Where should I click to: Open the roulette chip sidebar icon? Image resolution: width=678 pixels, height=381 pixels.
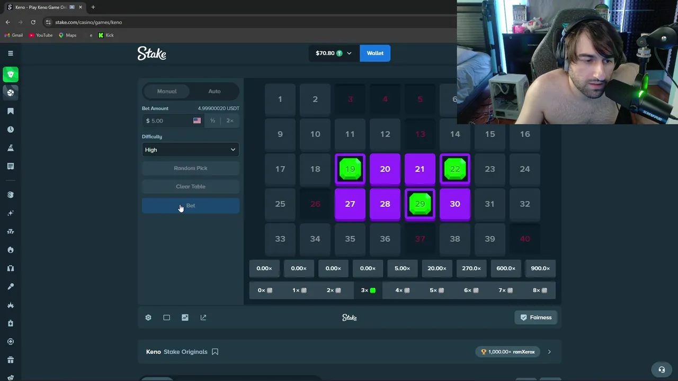(x=10, y=341)
